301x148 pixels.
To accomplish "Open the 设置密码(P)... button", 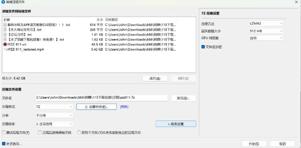I will click(96, 107).
